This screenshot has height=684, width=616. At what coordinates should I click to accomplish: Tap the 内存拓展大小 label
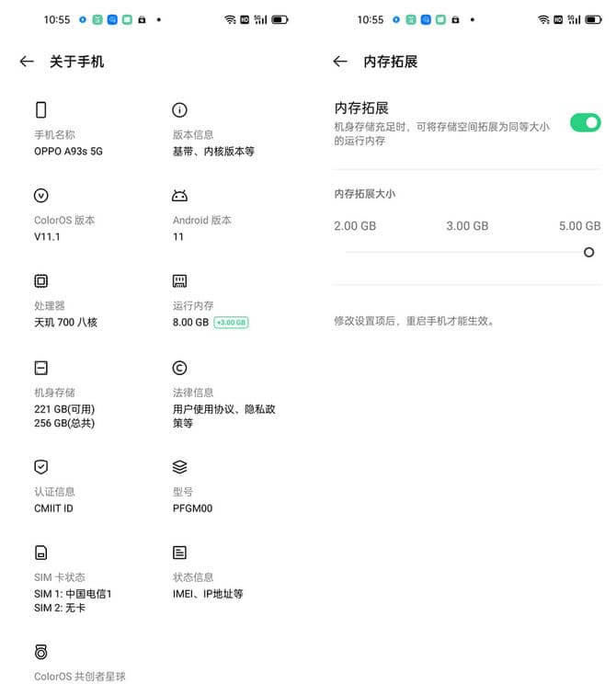(365, 194)
